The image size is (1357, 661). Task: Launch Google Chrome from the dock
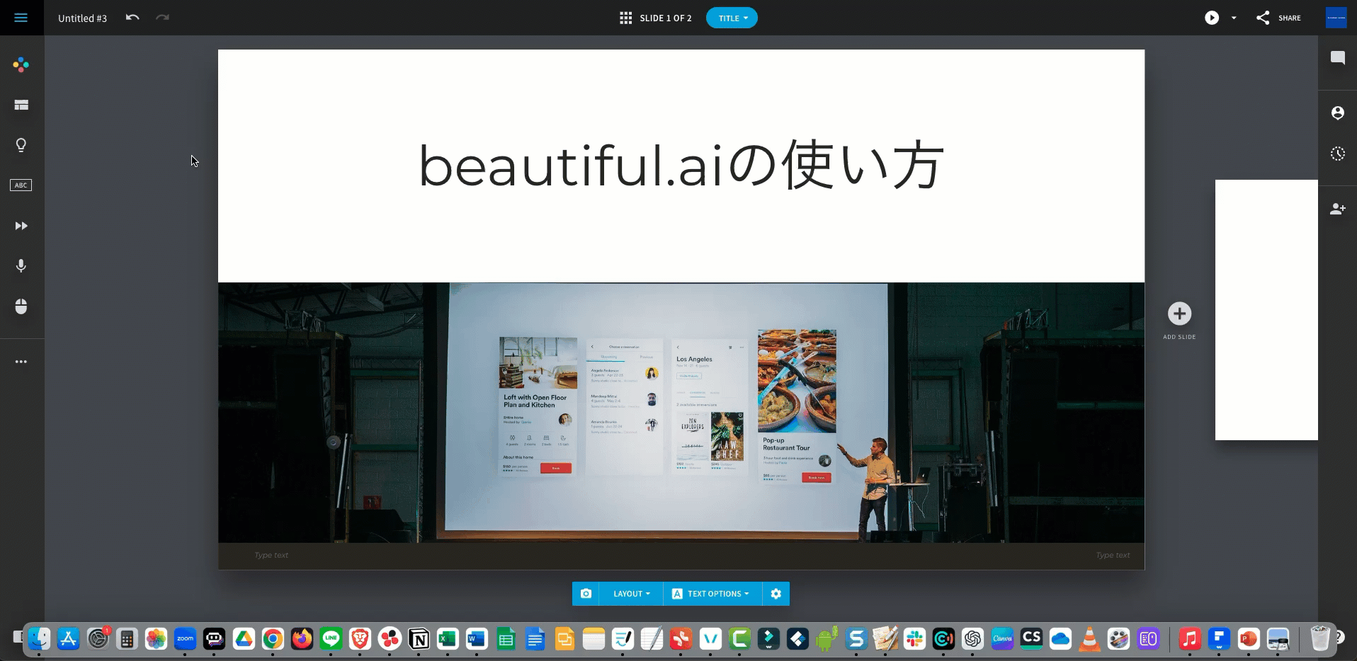click(x=273, y=639)
